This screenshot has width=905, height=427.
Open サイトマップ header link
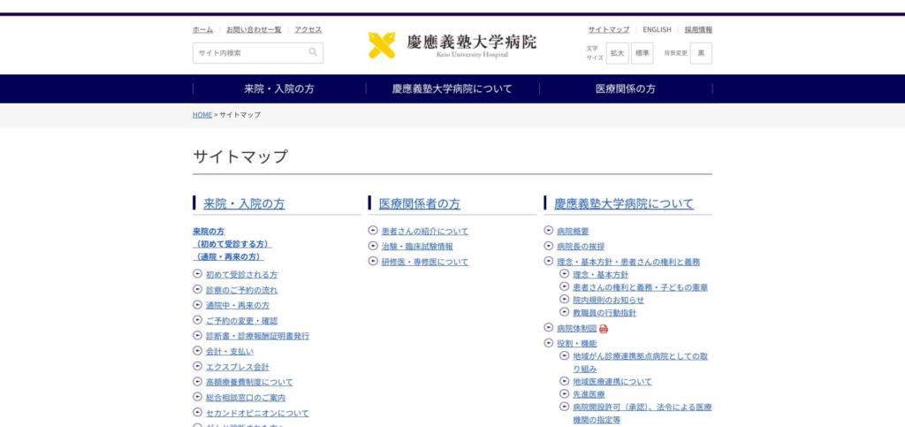(609, 29)
